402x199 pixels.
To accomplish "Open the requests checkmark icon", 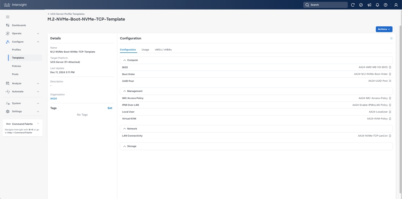I will point(361,5).
